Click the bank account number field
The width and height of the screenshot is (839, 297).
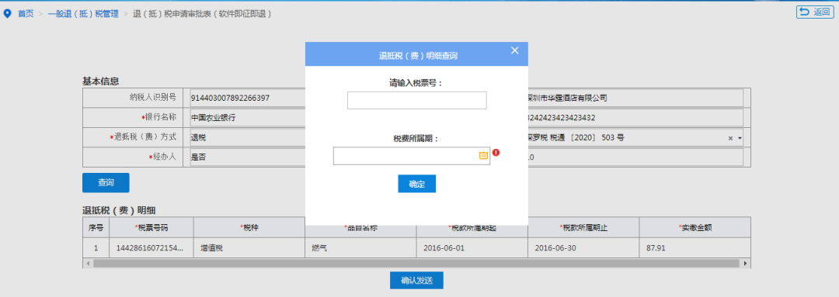(x=635, y=118)
